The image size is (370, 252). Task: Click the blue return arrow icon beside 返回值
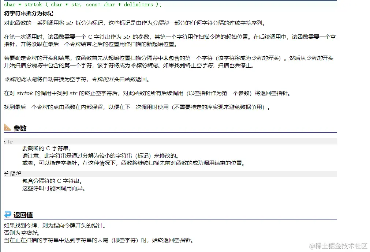[x=8, y=214]
